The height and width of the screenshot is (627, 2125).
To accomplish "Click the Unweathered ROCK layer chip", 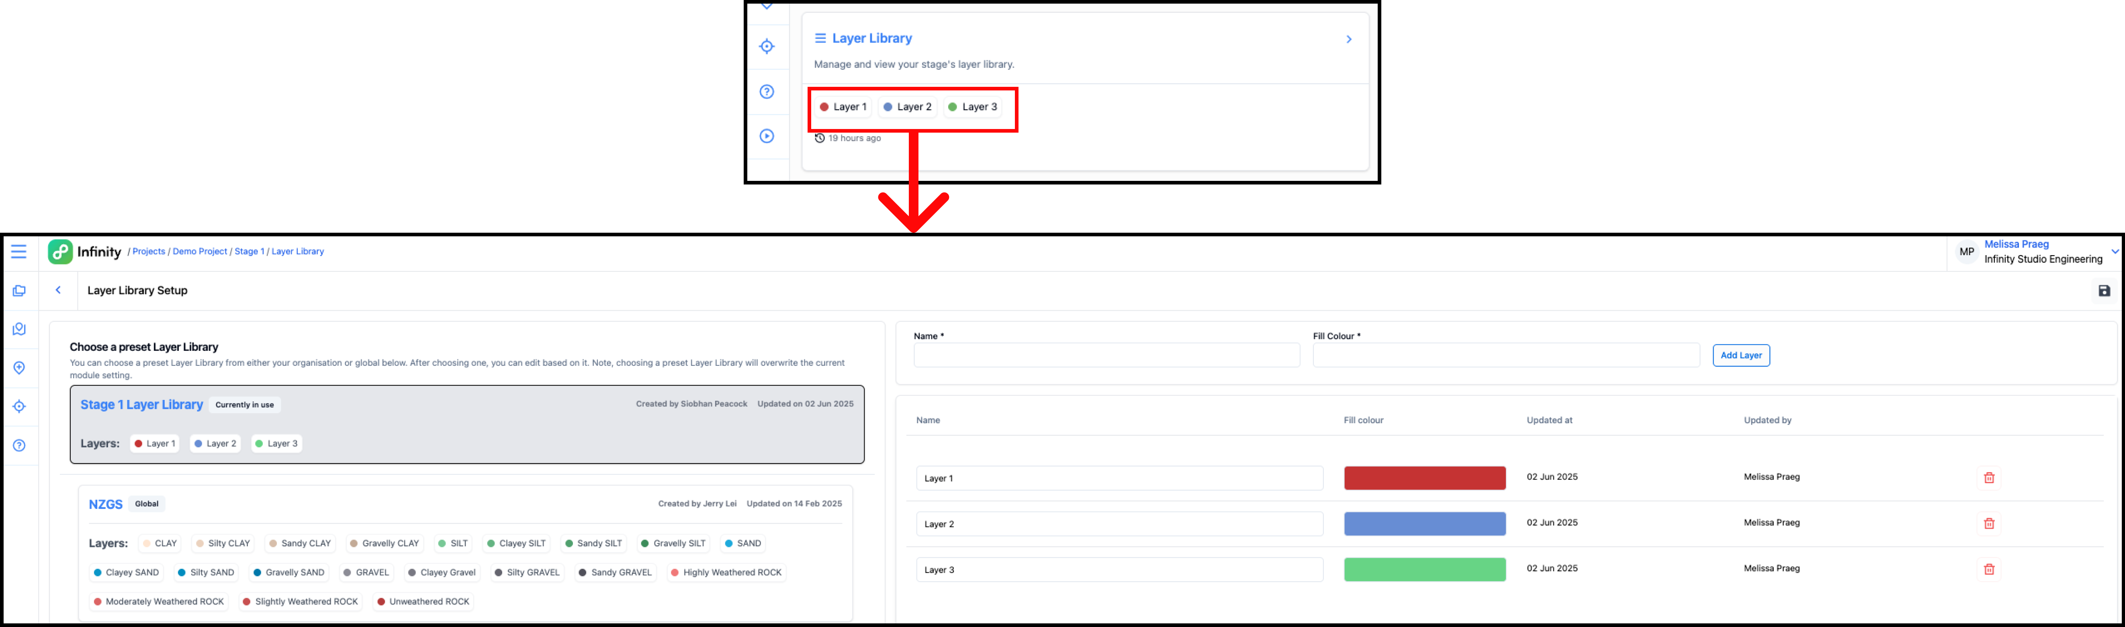I will point(423,601).
